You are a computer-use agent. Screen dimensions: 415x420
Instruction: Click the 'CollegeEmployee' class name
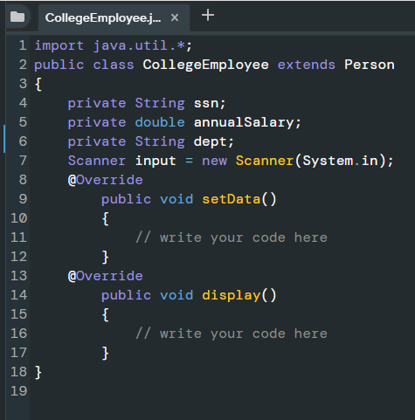pos(205,65)
